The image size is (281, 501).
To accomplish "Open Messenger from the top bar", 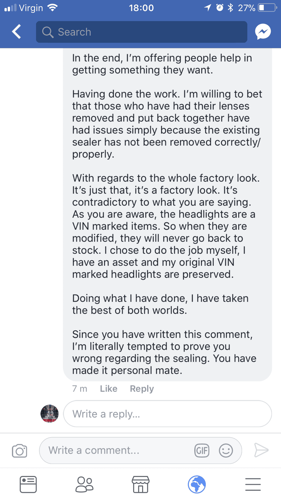I will (x=263, y=32).
